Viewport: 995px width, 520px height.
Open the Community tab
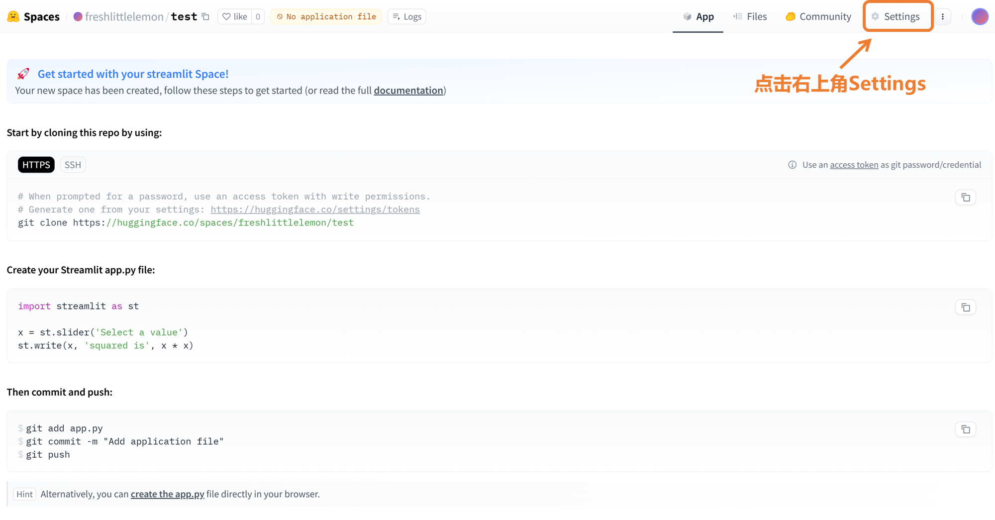click(x=818, y=16)
